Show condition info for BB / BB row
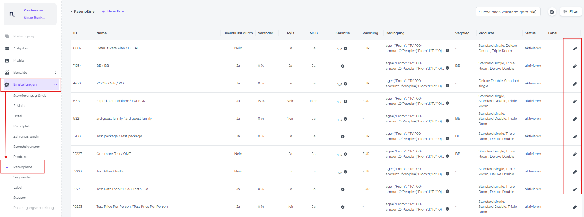The image size is (584, 217). 447,68
